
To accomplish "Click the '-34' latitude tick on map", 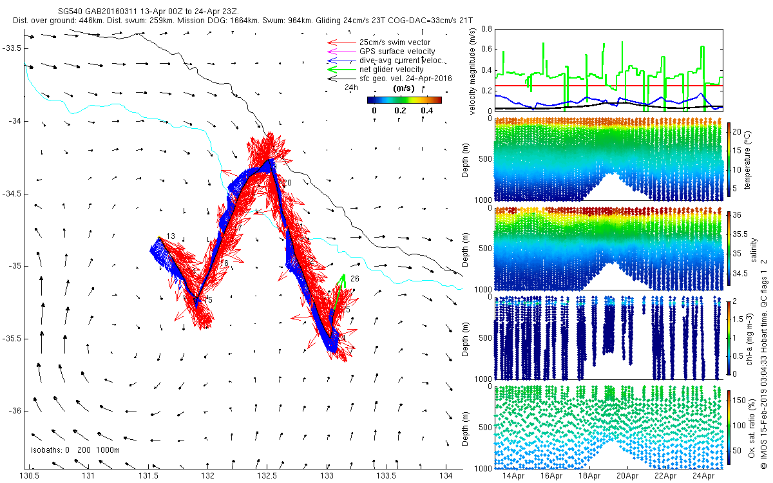I will [x=15, y=121].
